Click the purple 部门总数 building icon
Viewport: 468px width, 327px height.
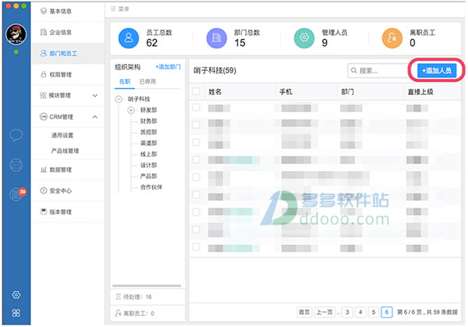pyautogui.click(x=217, y=38)
